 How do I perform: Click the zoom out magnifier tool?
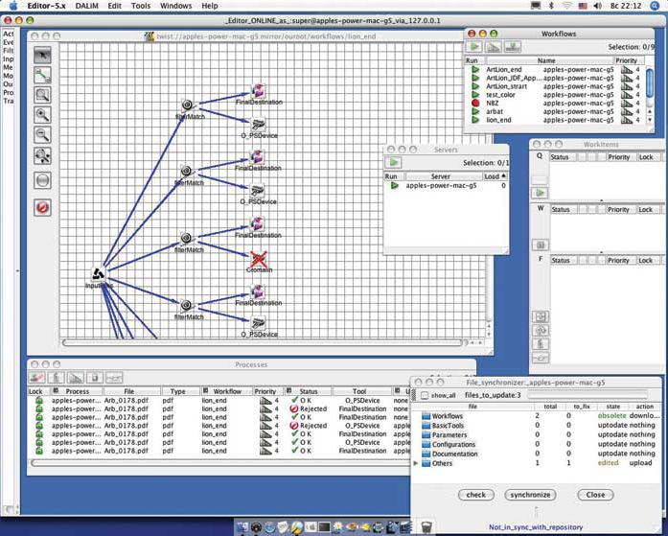pyautogui.click(x=42, y=135)
